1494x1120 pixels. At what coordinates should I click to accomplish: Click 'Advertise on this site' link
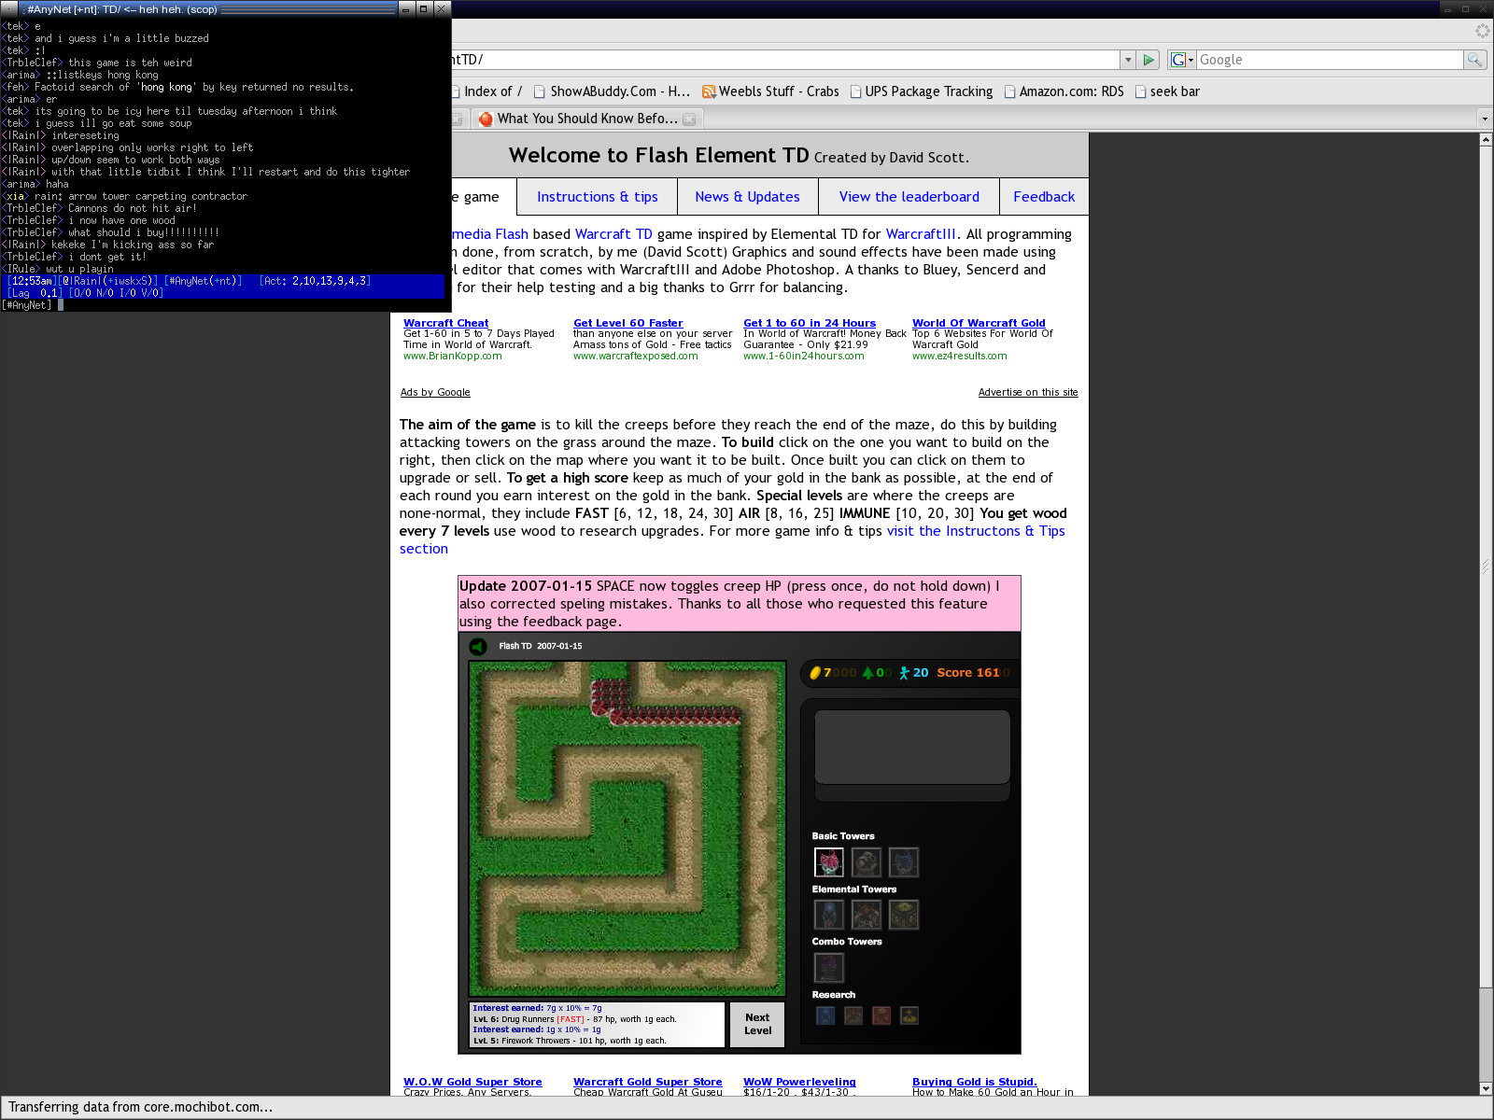pos(1028,392)
